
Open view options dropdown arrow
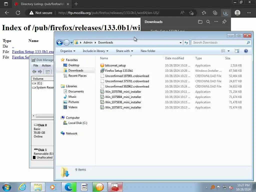pyautogui.click(x=228, y=51)
